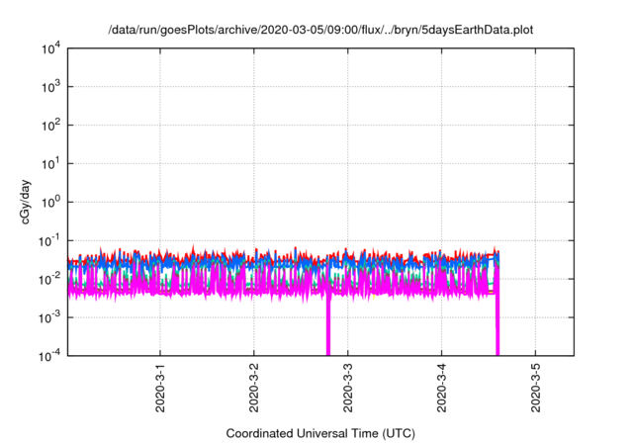Click the magenta data dropout spike before 2020-3-3
The height and width of the screenshot is (443, 633).
328,326
